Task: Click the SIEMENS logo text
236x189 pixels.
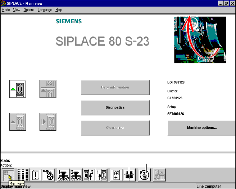Action: (x=69, y=21)
